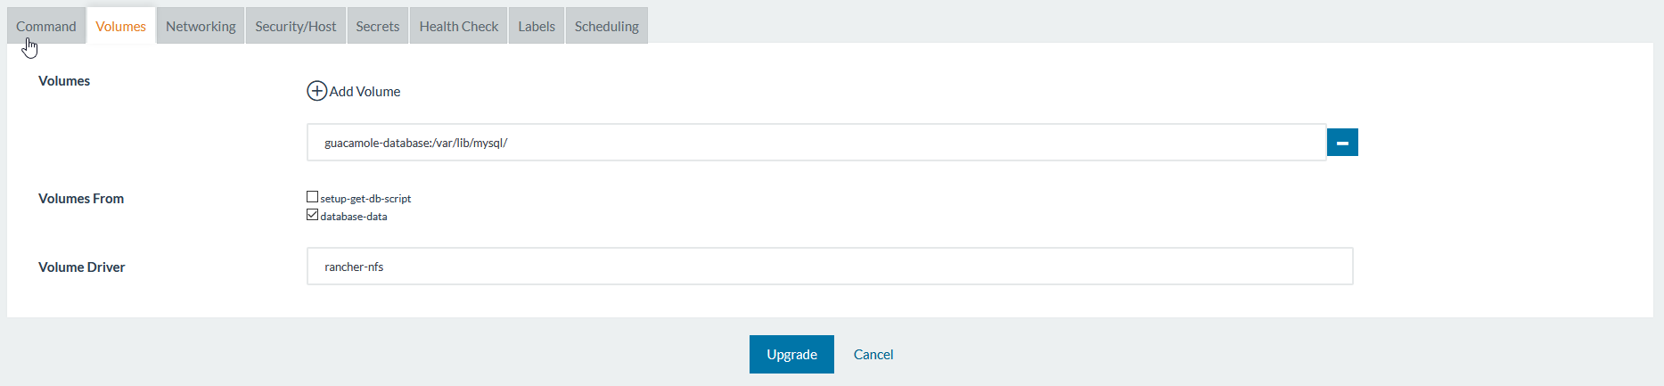Switch to the Networking tab

pyautogui.click(x=201, y=26)
